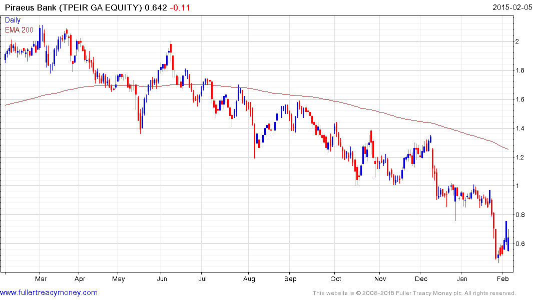This screenshot has width=538, height=300.
Task: Click the last price value 0.642
Action: click(156, 7)
